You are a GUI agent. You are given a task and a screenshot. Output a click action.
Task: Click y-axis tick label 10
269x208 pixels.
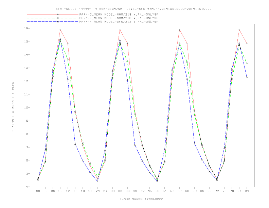click(x=25, y=108)
